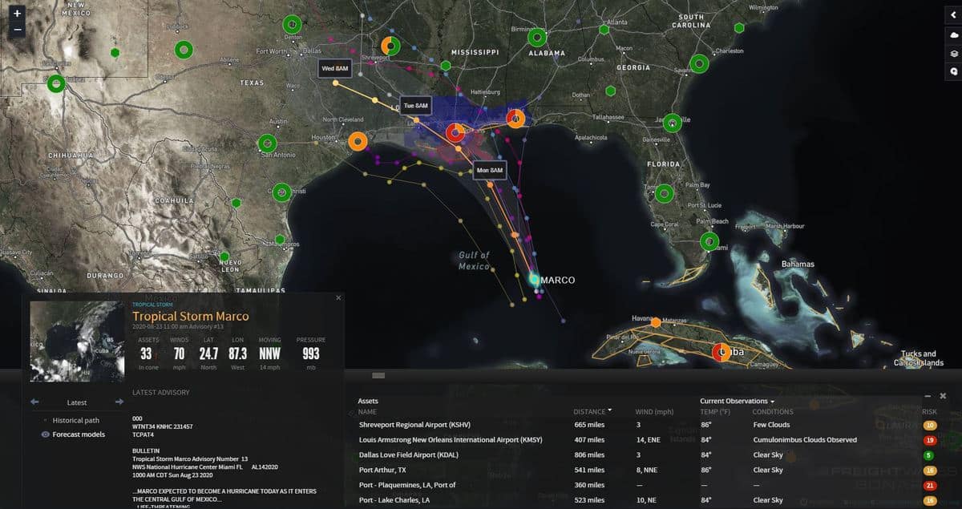962x509 pixels.
Task: Select the green marker near Birmingham, Alabama
Action: click(537, 38)
